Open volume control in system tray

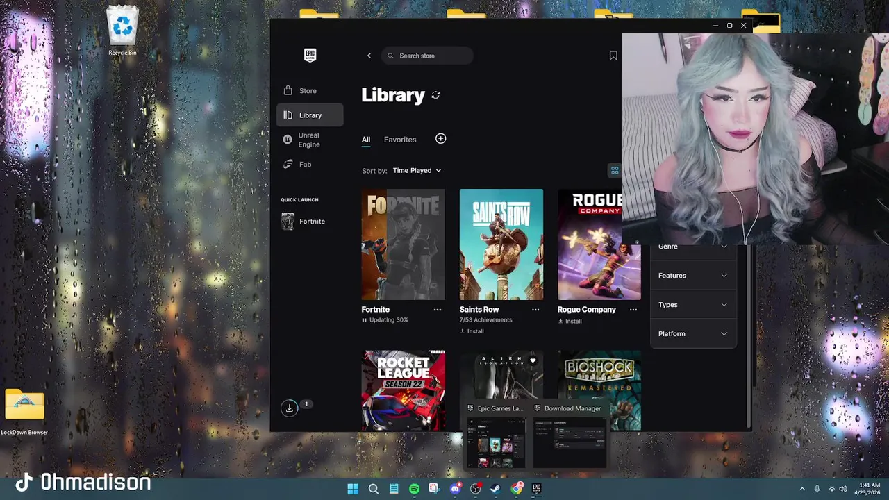click(843, 489)
